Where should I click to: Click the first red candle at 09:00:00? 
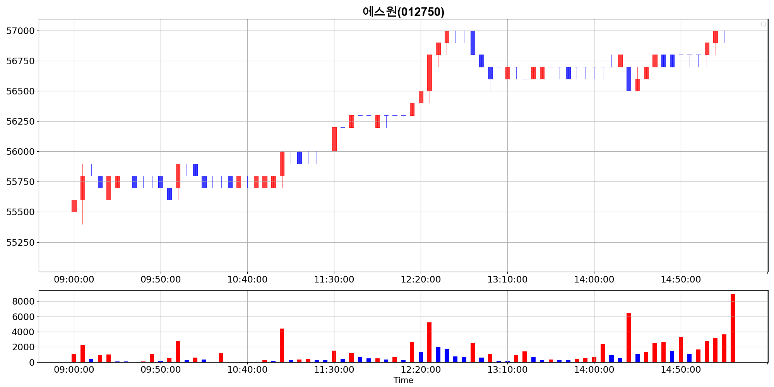point(74,206)
